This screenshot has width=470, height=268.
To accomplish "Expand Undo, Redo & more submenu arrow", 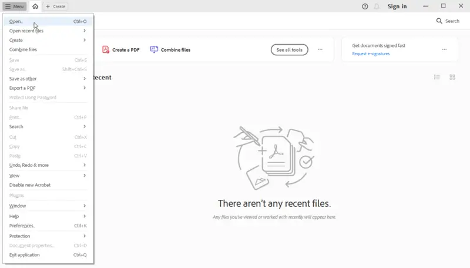I will tap(85, 165).
